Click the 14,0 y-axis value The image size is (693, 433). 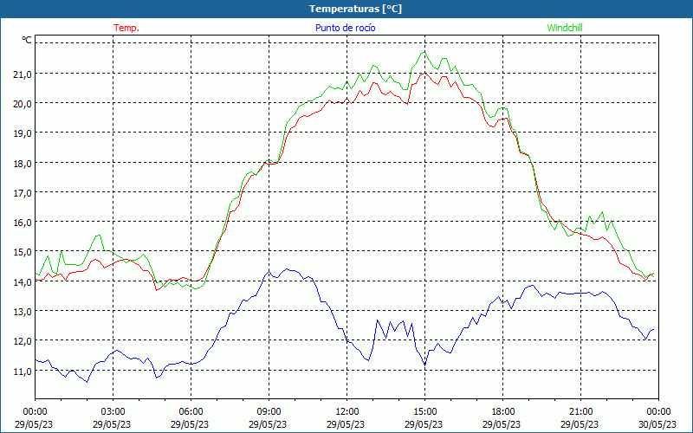(23, 282)
